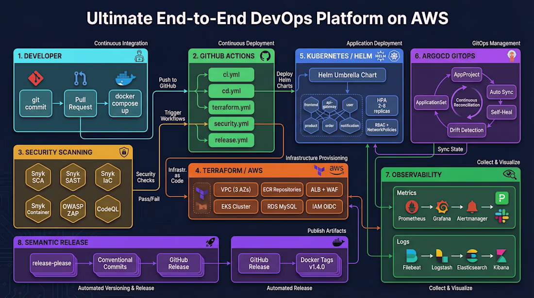
Task: Click the Prometheus flame icon
Action: click(412, 207)
